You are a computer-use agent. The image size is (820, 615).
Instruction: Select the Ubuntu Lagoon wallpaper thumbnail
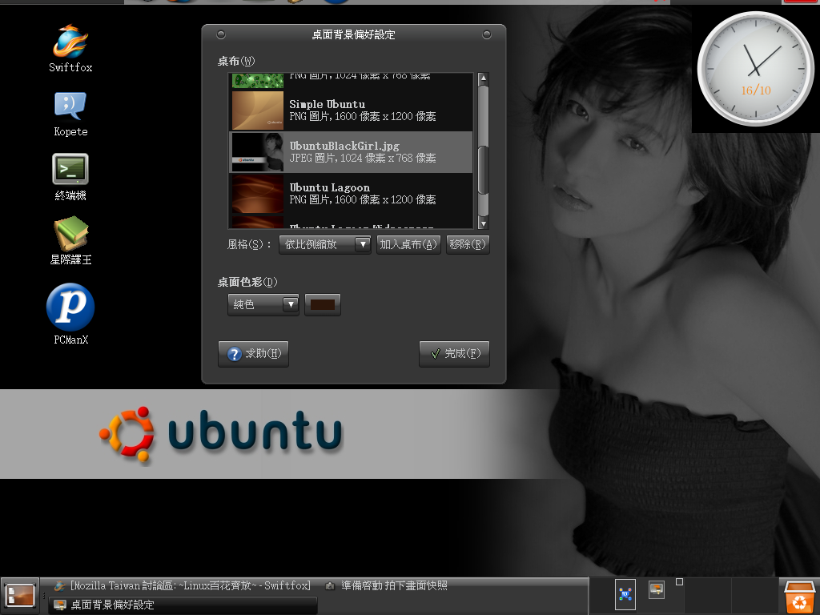[x=257, y=194]
